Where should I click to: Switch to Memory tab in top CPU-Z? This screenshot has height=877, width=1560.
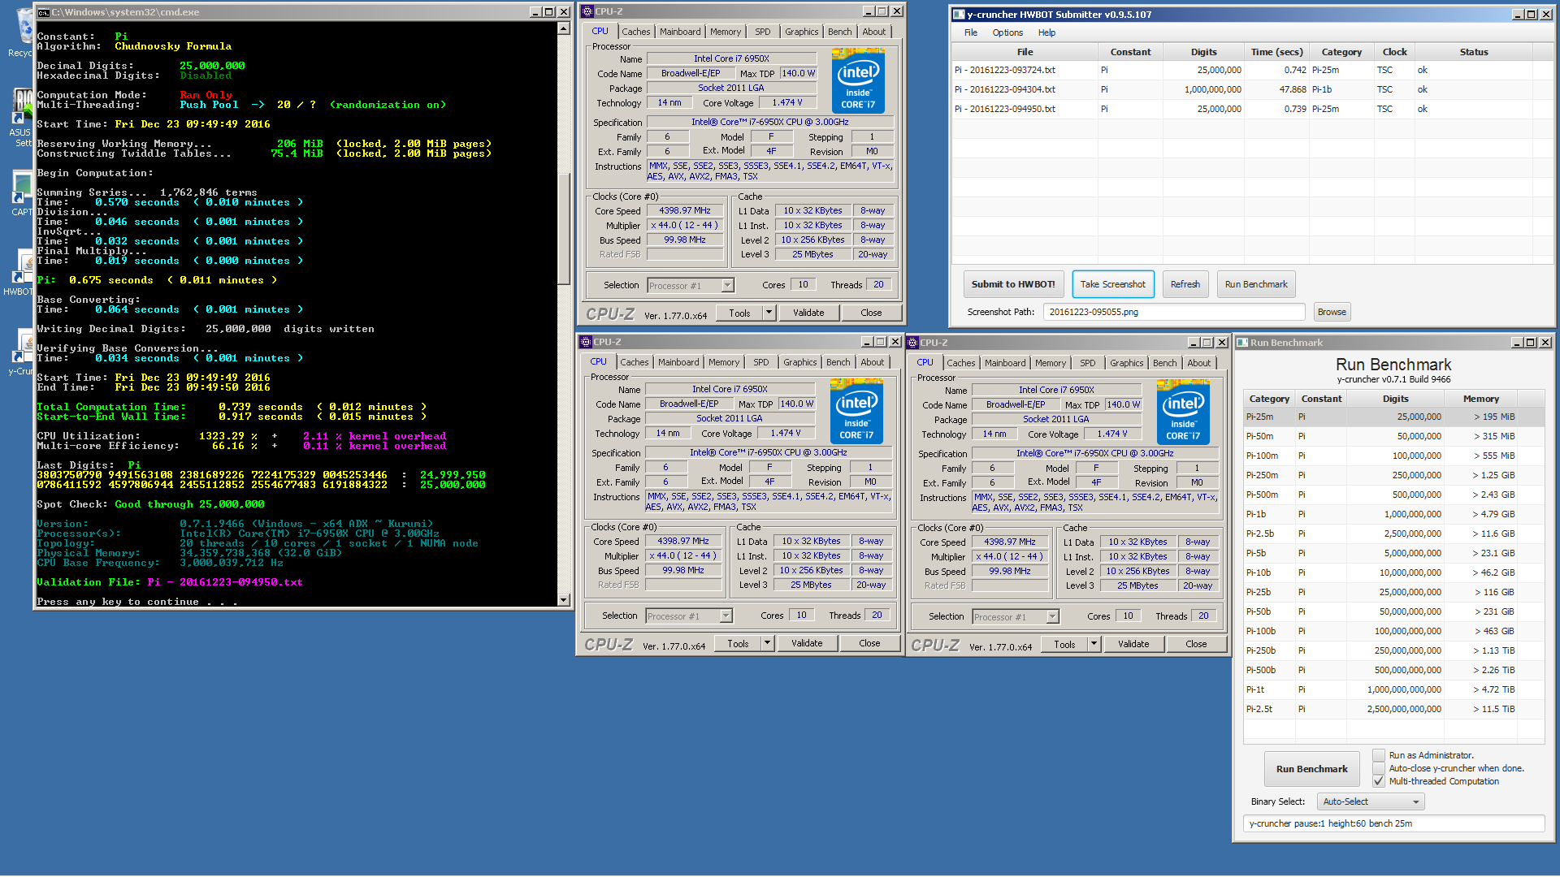coord(726,32)
